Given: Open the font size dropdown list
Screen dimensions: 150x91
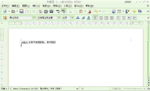Looking at the screenshot, I should [x=72, y=18].
